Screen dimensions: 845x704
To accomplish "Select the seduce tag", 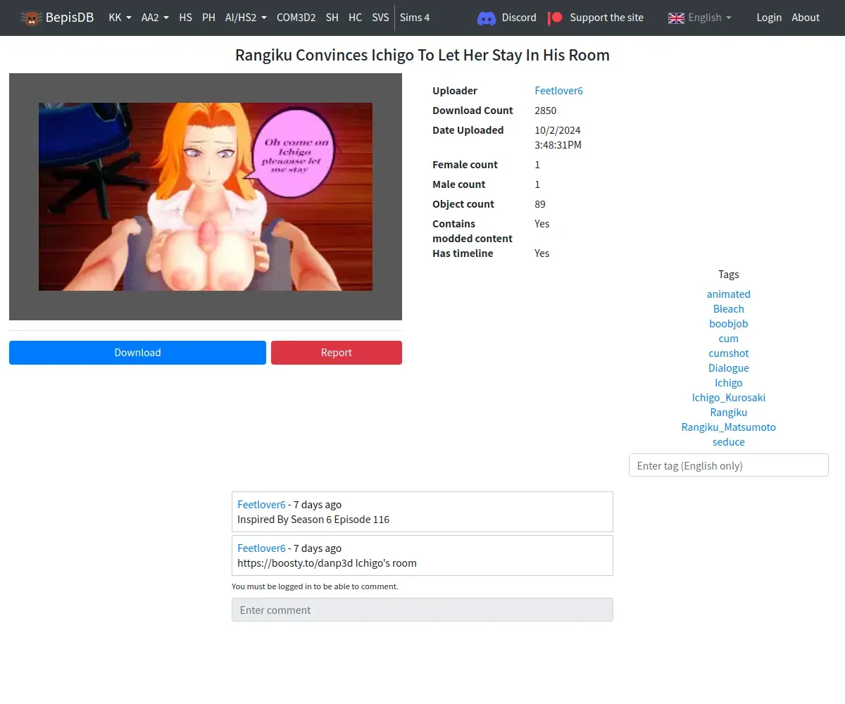I will [x=729, y=442].
